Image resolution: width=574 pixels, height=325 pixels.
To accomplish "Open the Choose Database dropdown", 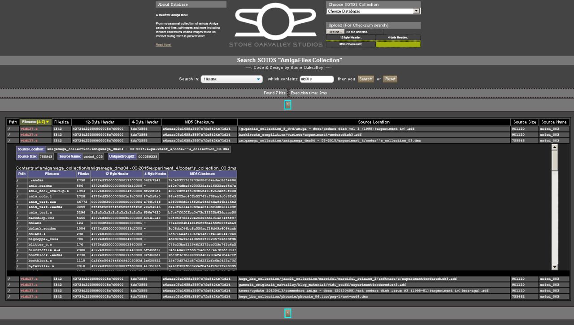I will tap(373, 11).
